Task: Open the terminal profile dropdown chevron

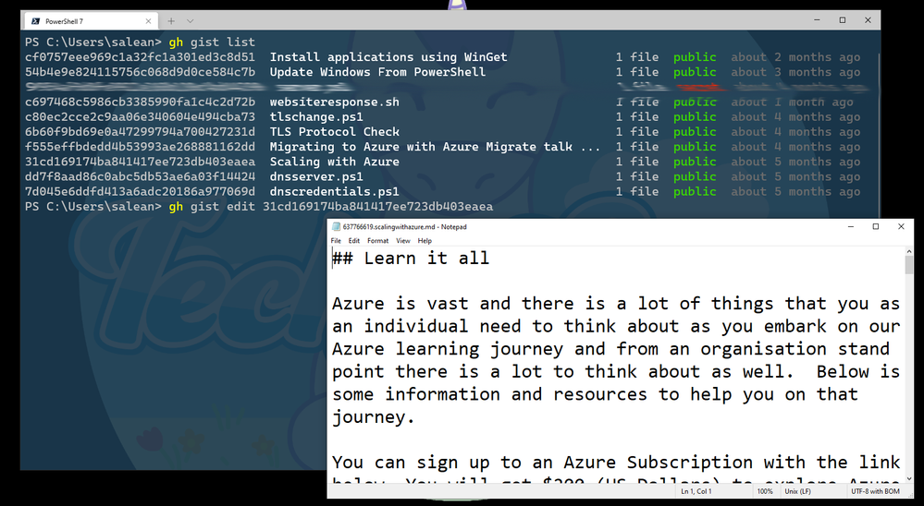Action: click(x=190, y=21)
